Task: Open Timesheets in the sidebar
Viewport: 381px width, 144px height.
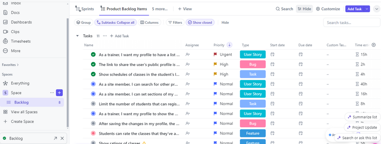Action: click(21, 41)
